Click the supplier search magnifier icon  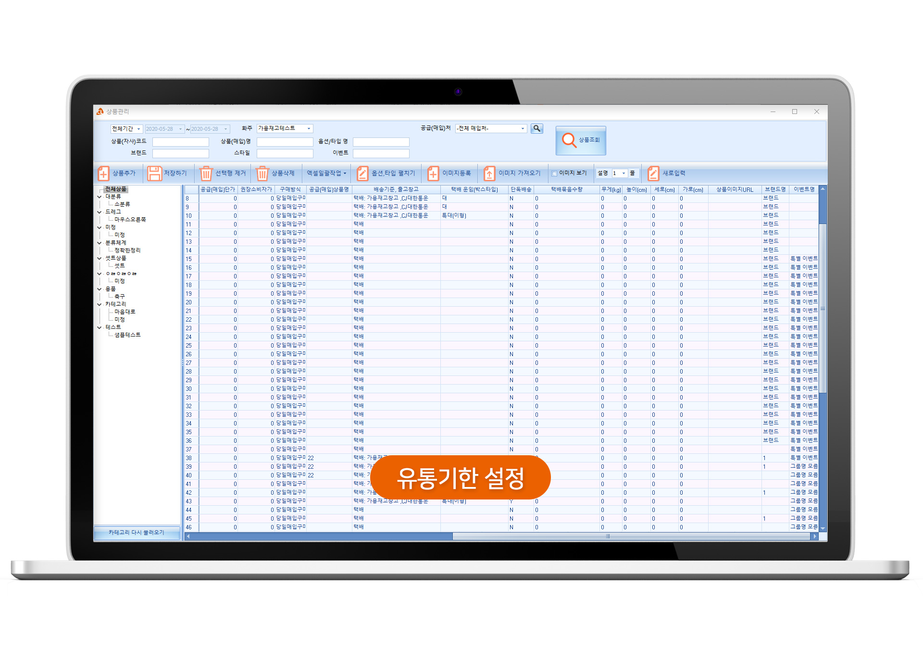[x=536, y=128]
